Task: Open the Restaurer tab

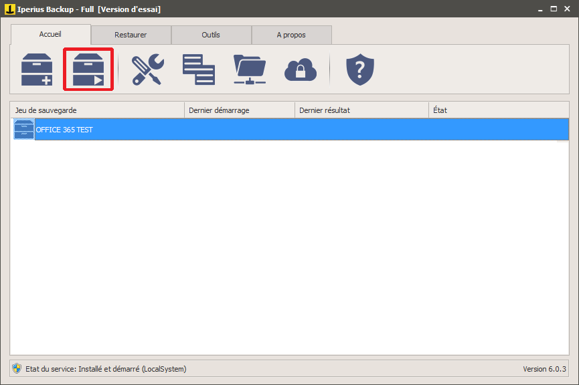Action: (131, 35)
